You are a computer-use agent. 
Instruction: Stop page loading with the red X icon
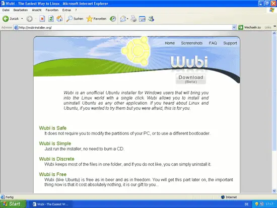coord(42,19)
